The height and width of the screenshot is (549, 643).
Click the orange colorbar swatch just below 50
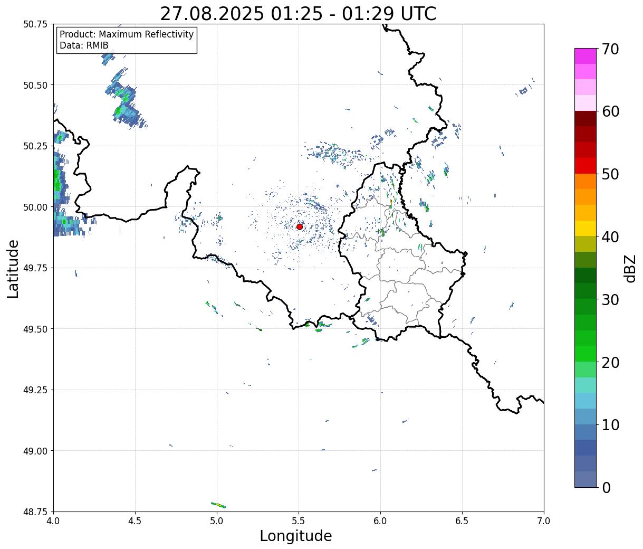point(586,182)
